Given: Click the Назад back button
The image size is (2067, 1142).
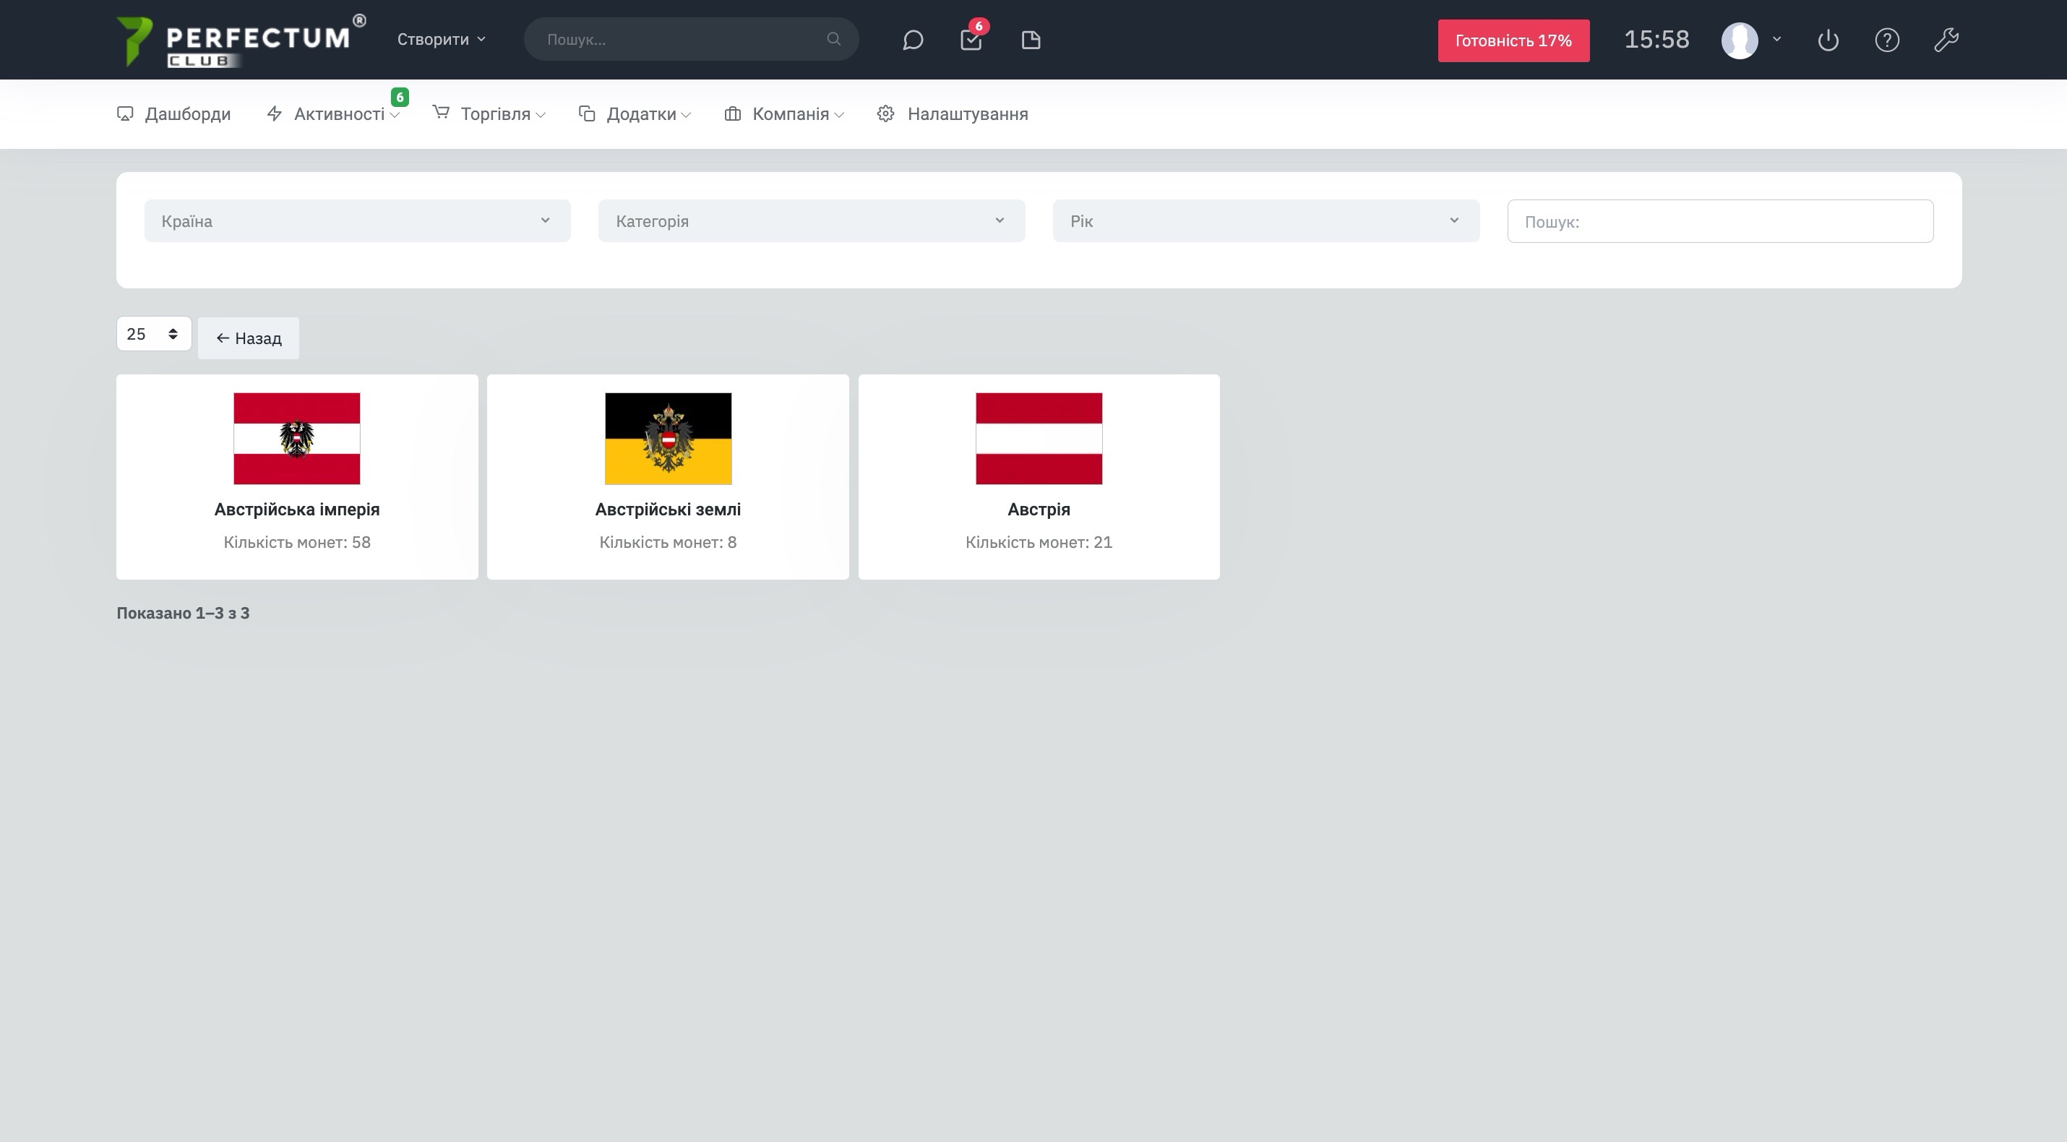Looking at the screenshot, I should [x=249, y=338].
